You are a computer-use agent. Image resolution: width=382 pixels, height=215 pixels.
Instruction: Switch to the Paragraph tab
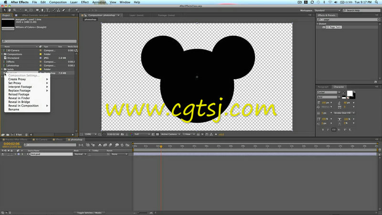click(323, 87)
